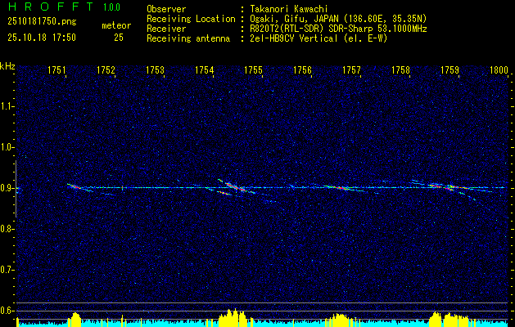Click the Receiving antenna field label

[x=188, y=38]
